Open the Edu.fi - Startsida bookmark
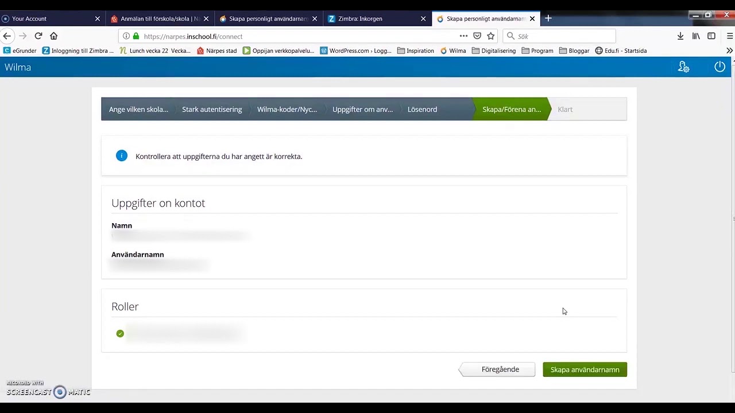The image size is (735, 413). pyautogui.click(x=621, y=50)
